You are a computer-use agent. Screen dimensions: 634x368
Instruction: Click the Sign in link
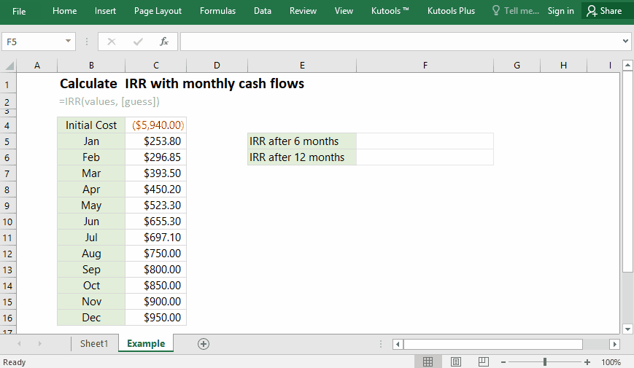560,11
